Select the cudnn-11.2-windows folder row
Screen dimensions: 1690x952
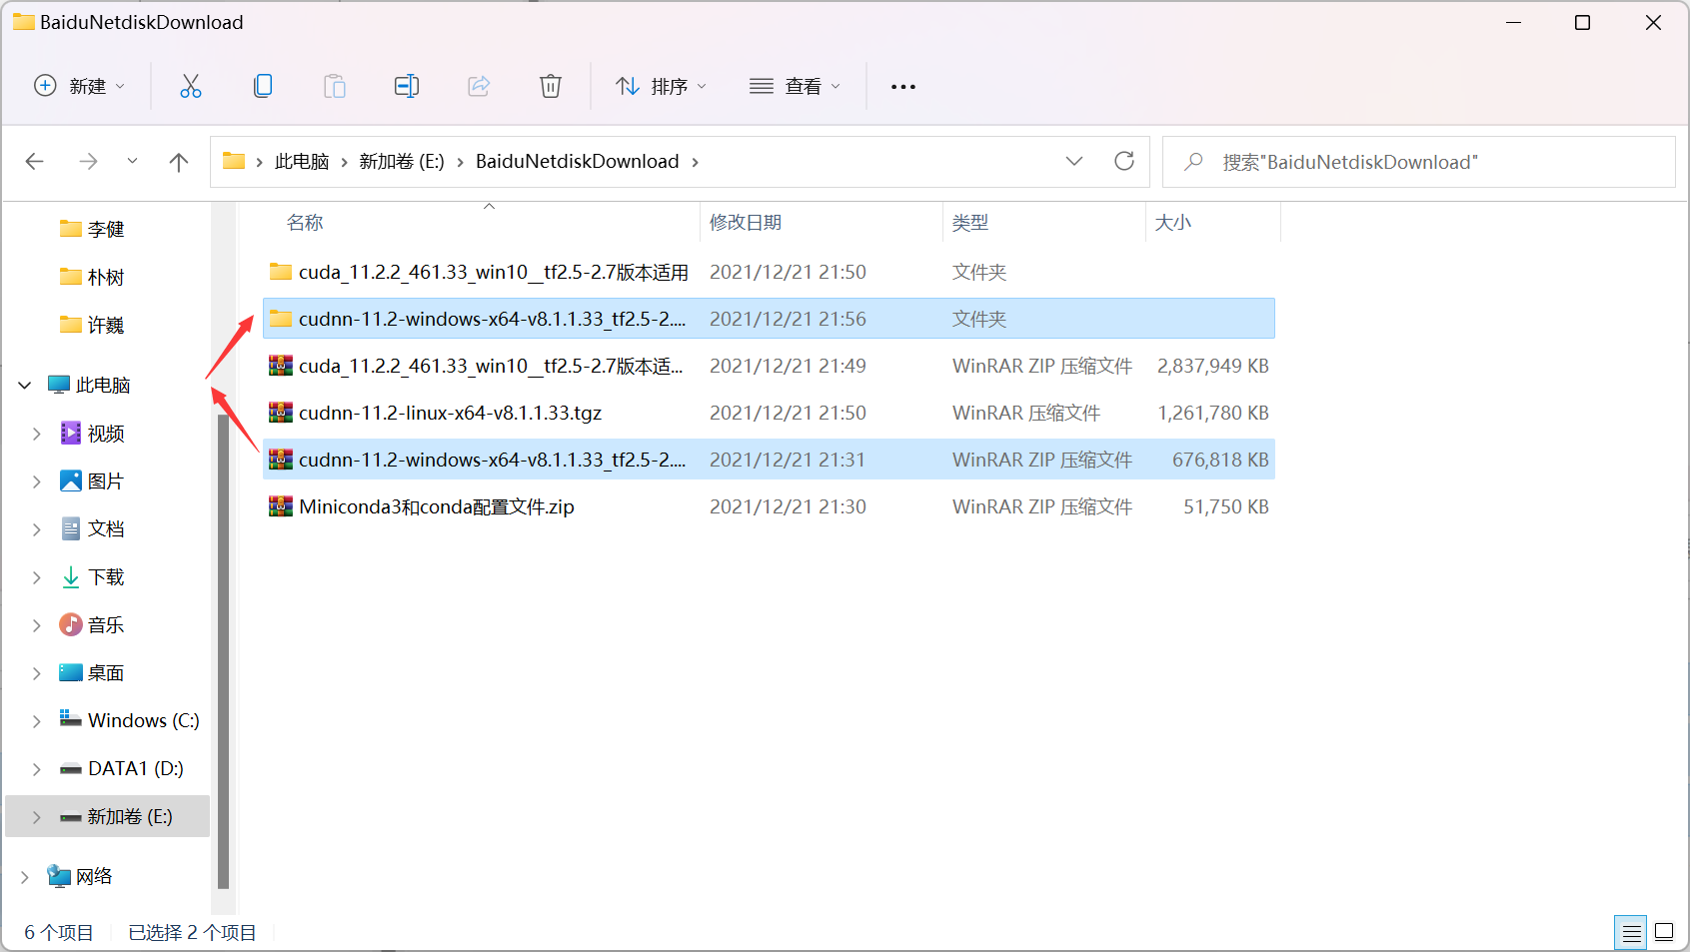click(769, 319)
